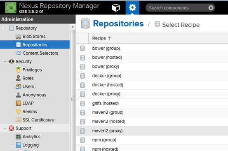Collapse the Repository tree node
Screen dimensions: 228x151
click(x=5, y=28)
